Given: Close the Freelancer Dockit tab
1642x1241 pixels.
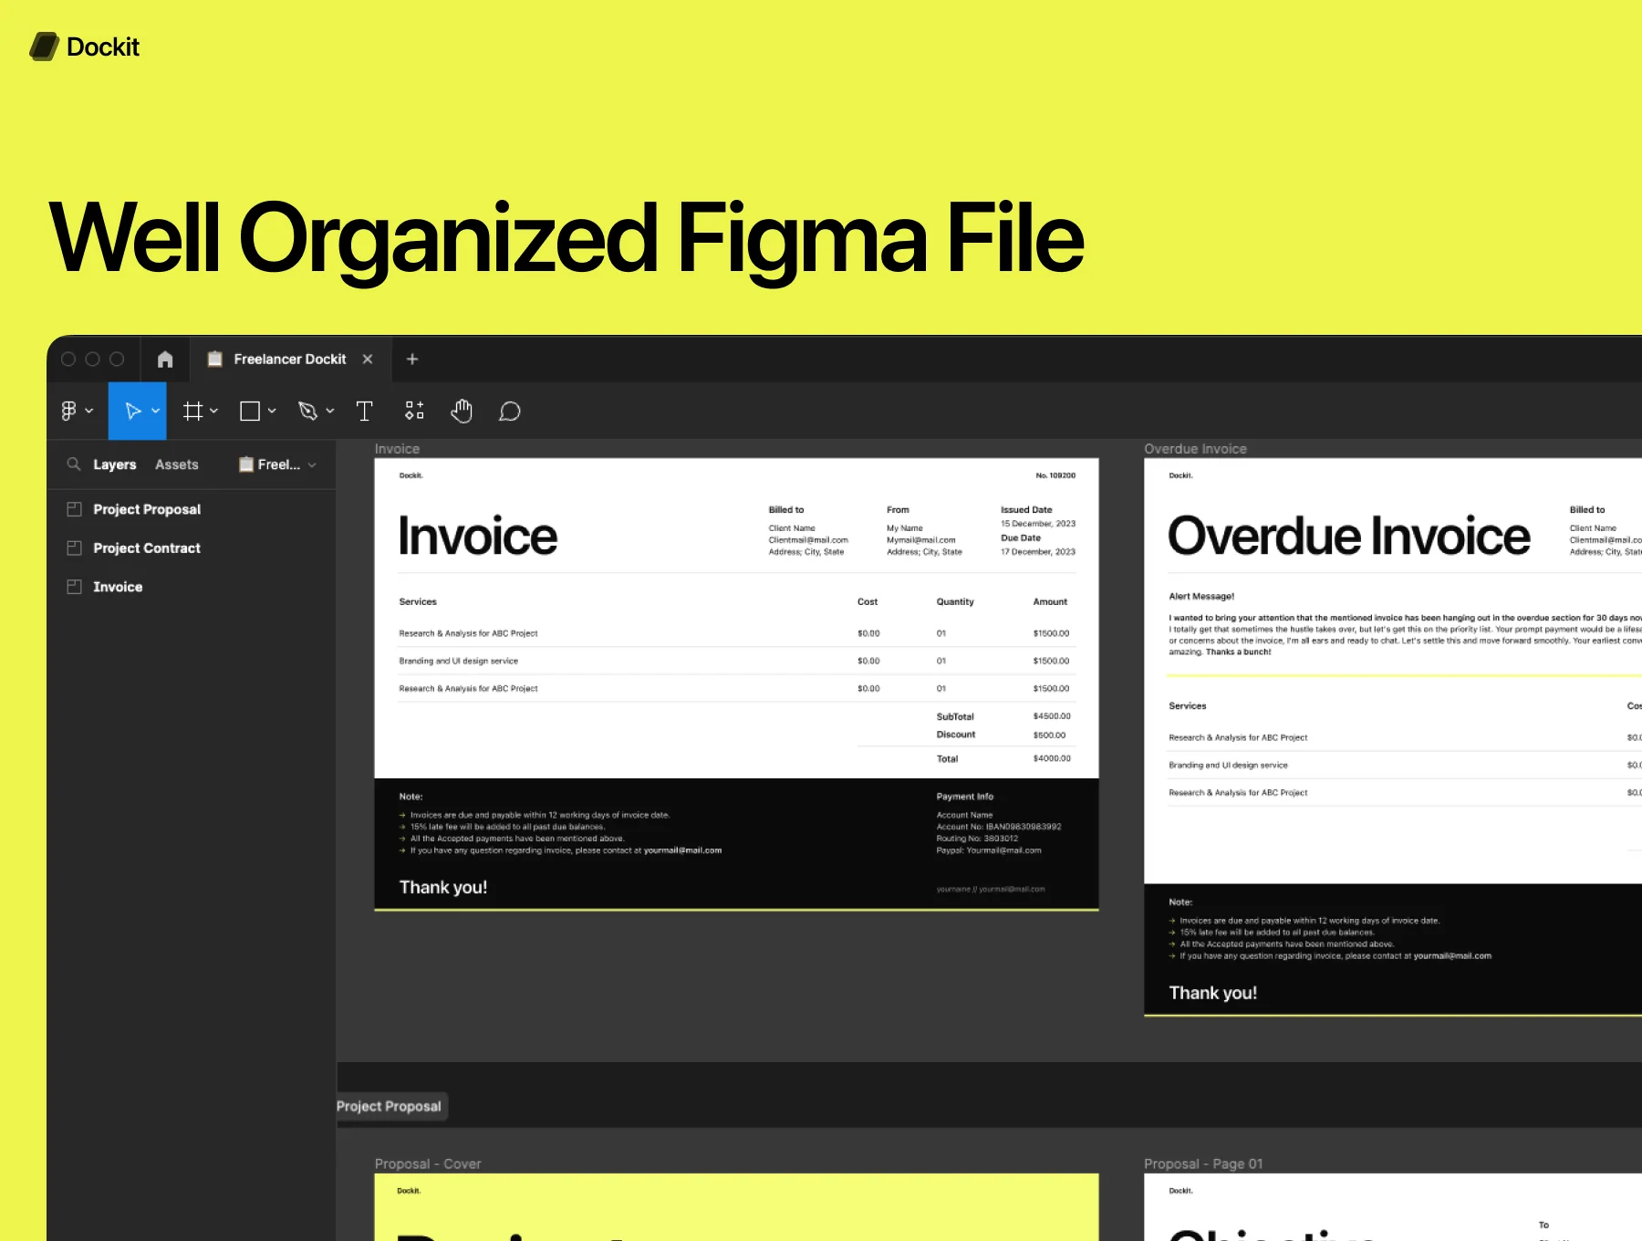Looking at the screenshot, I should (x=368, y=359).
